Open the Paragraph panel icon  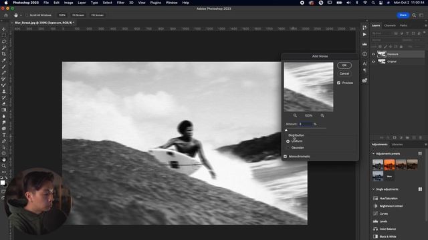(x=364, y=70)
